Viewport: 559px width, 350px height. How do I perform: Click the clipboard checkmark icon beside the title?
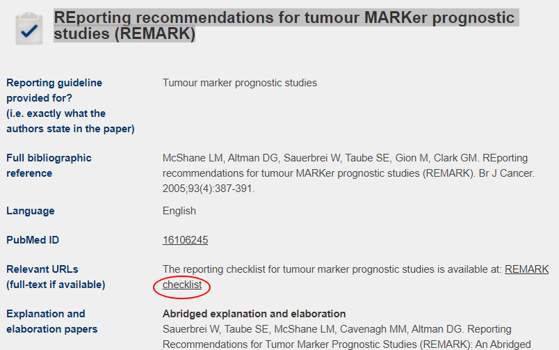click(29, 27)
